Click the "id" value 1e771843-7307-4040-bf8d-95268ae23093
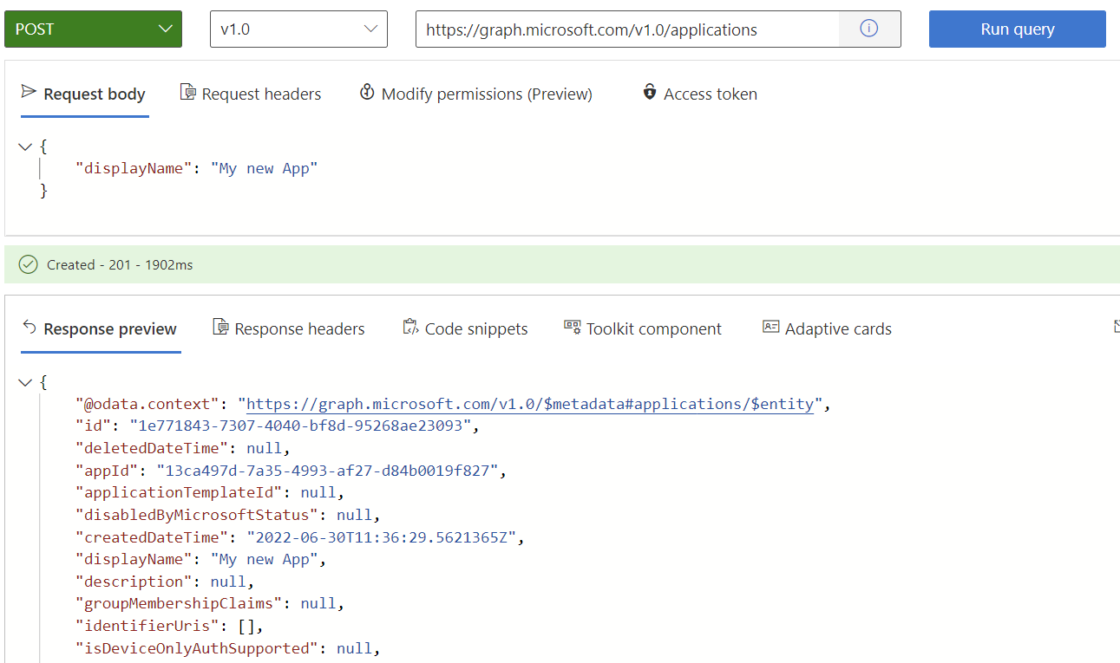 (x=300, y=426)
